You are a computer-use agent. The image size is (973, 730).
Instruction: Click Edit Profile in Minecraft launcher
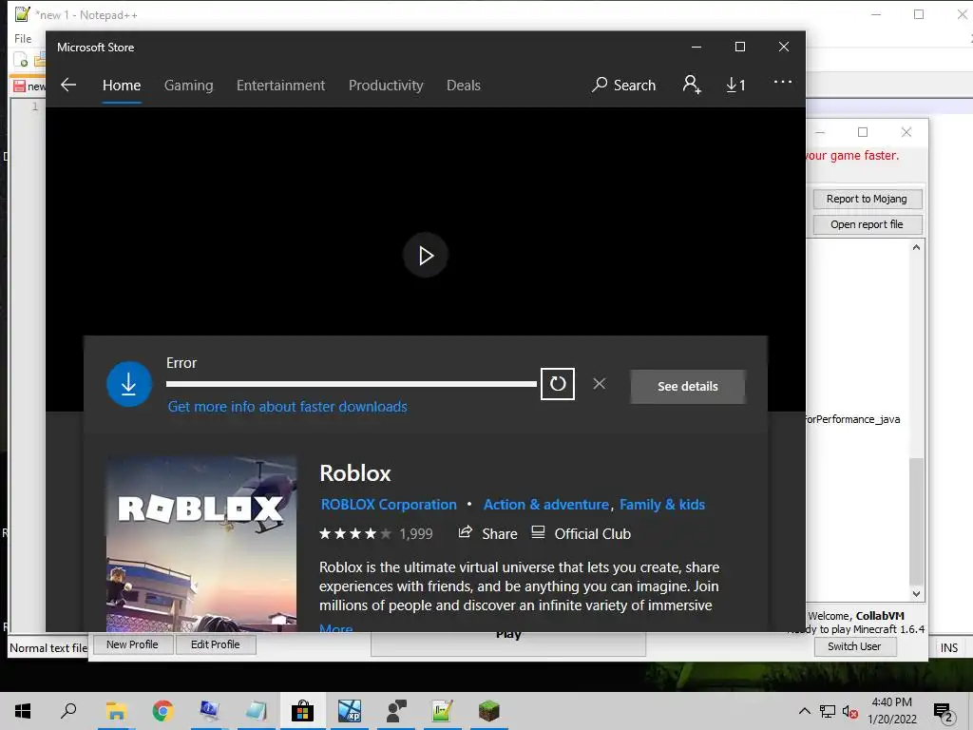216,644
